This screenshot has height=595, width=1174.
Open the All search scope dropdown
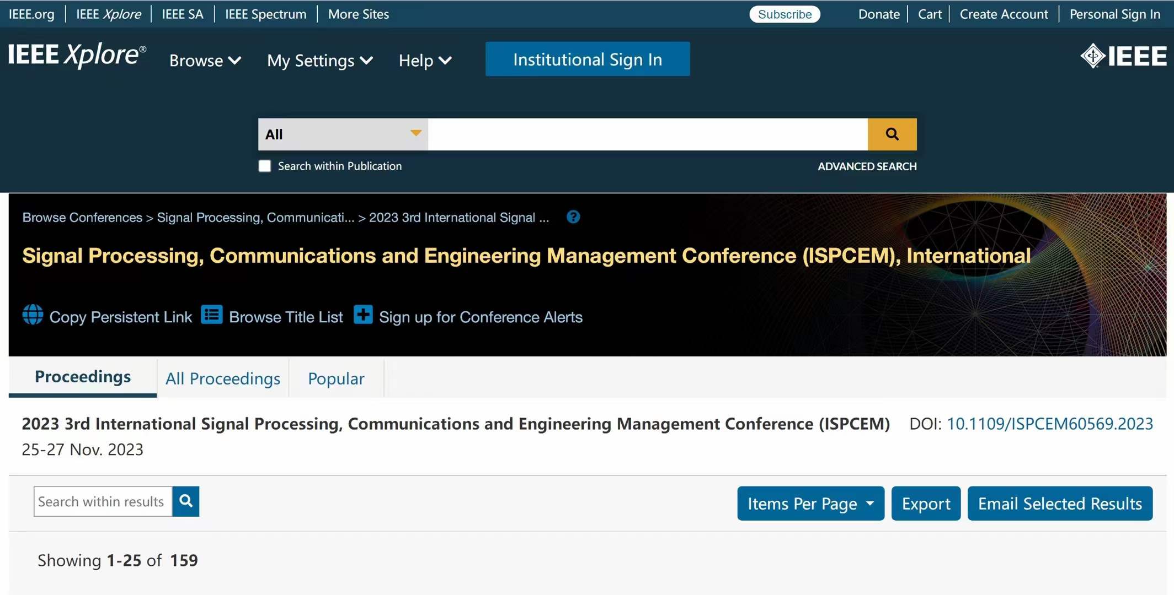pos(343,134)
